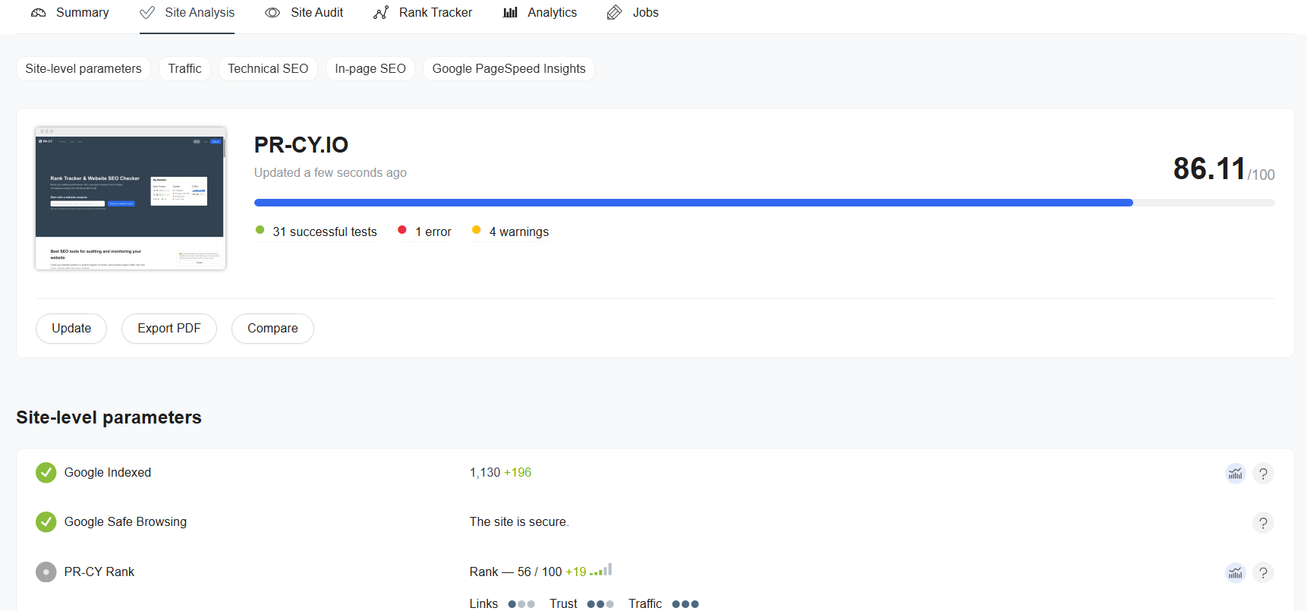The height and width of the screenshot is (611, 1307).
Task: Switch to the Site Audit tab
Action: 304,13
